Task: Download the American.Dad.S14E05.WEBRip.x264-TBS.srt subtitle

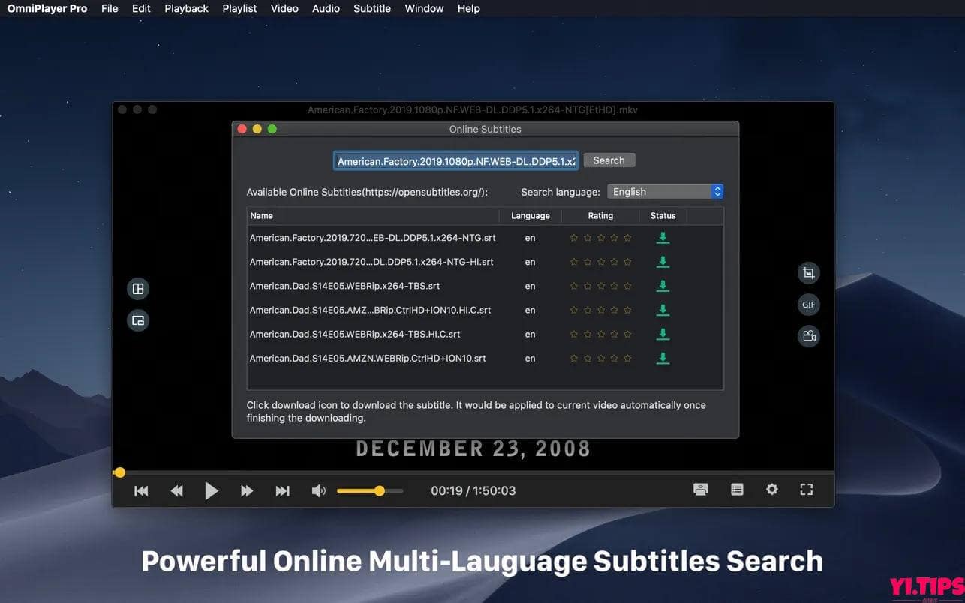Action: click(x=663, y=286)
